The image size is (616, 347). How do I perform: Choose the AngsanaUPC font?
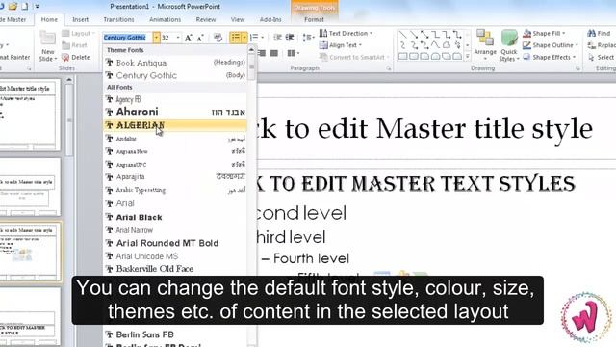(x=175, y=165)
